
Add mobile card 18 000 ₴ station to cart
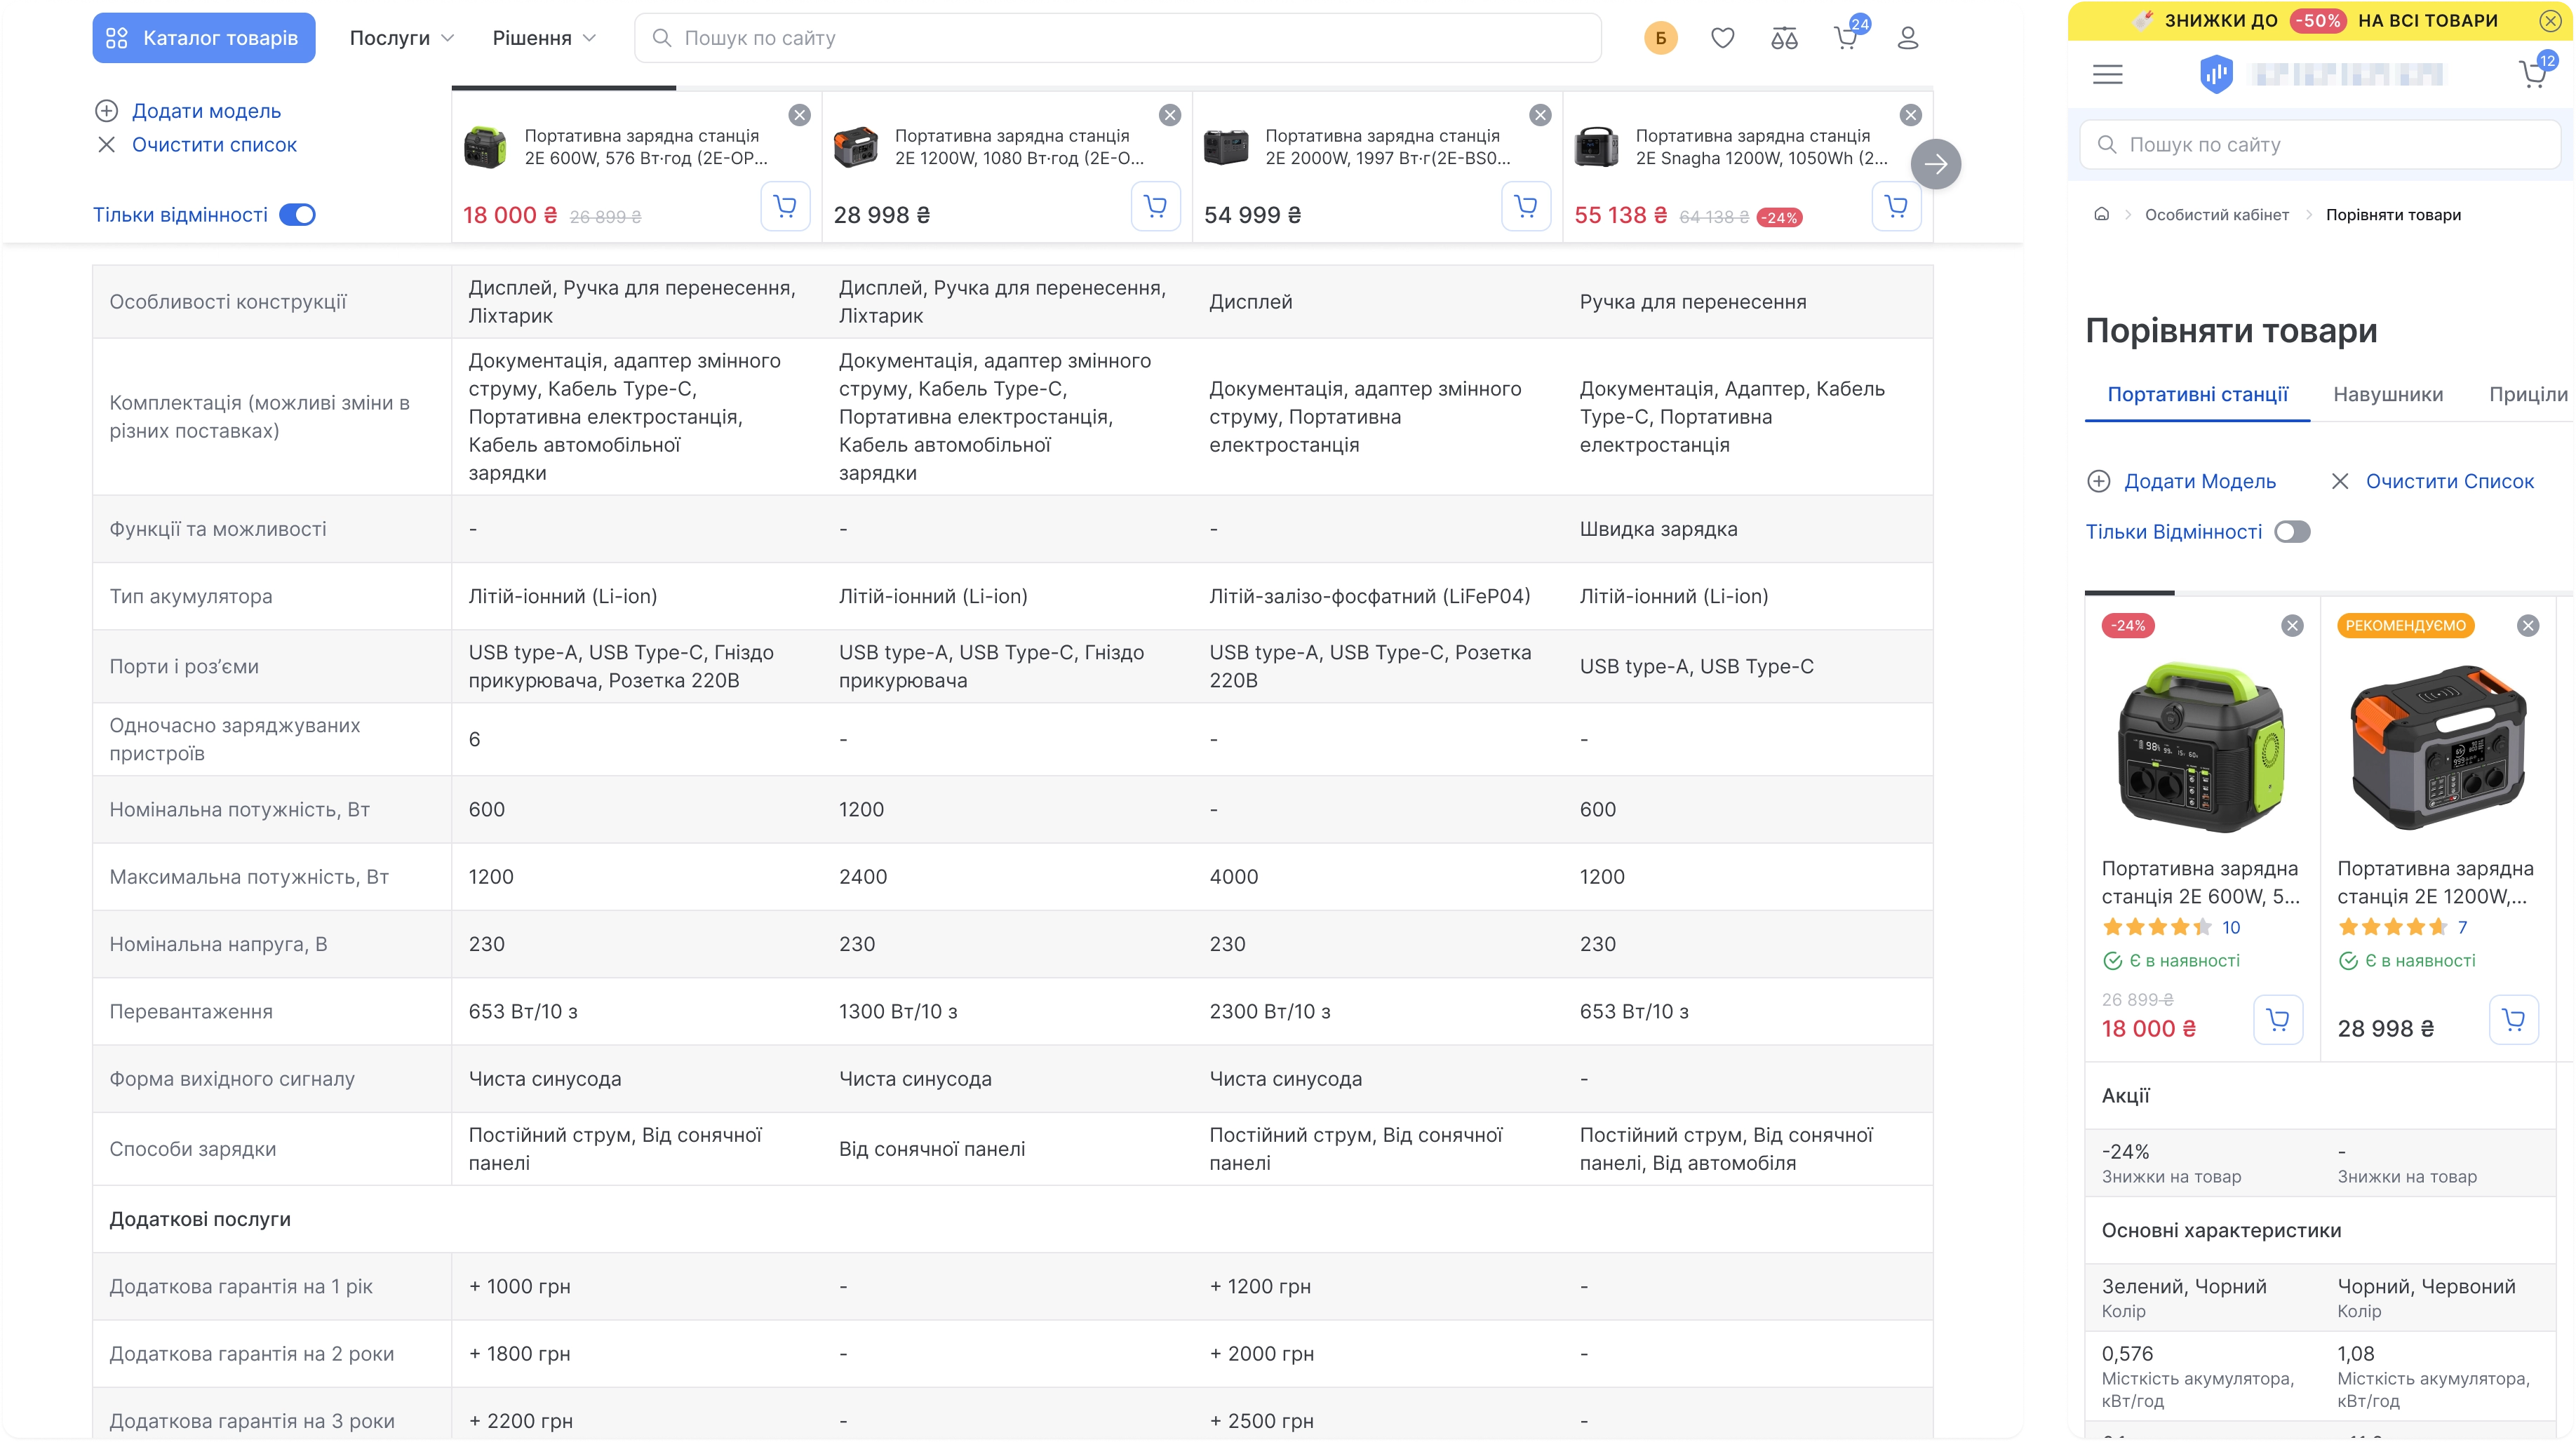2278,1020
